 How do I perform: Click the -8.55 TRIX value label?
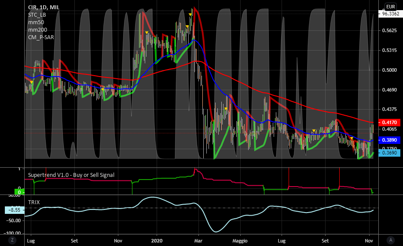click(15, 210)
